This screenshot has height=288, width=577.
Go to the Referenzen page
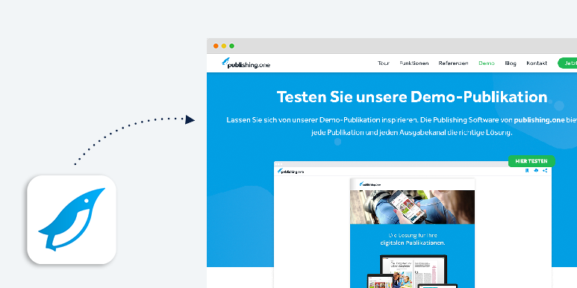click(453, 63)
